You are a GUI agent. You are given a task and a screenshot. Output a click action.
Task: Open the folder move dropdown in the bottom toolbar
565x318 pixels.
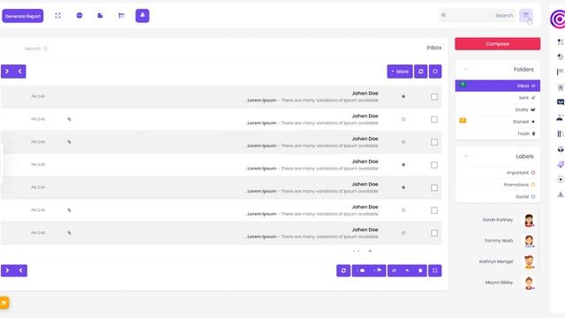(x=361, y=271)
